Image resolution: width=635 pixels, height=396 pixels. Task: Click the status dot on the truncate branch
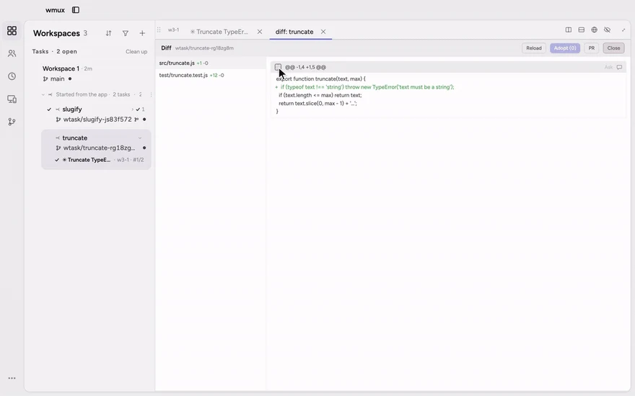pos(144,148)
